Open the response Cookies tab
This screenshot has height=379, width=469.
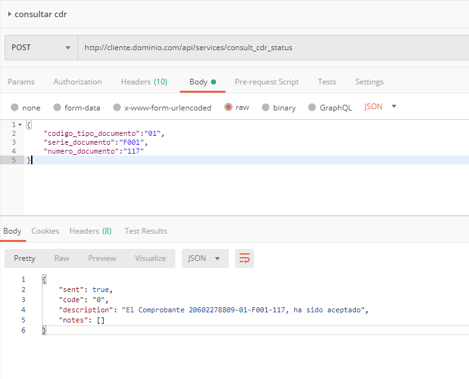[x=45, y=231]
